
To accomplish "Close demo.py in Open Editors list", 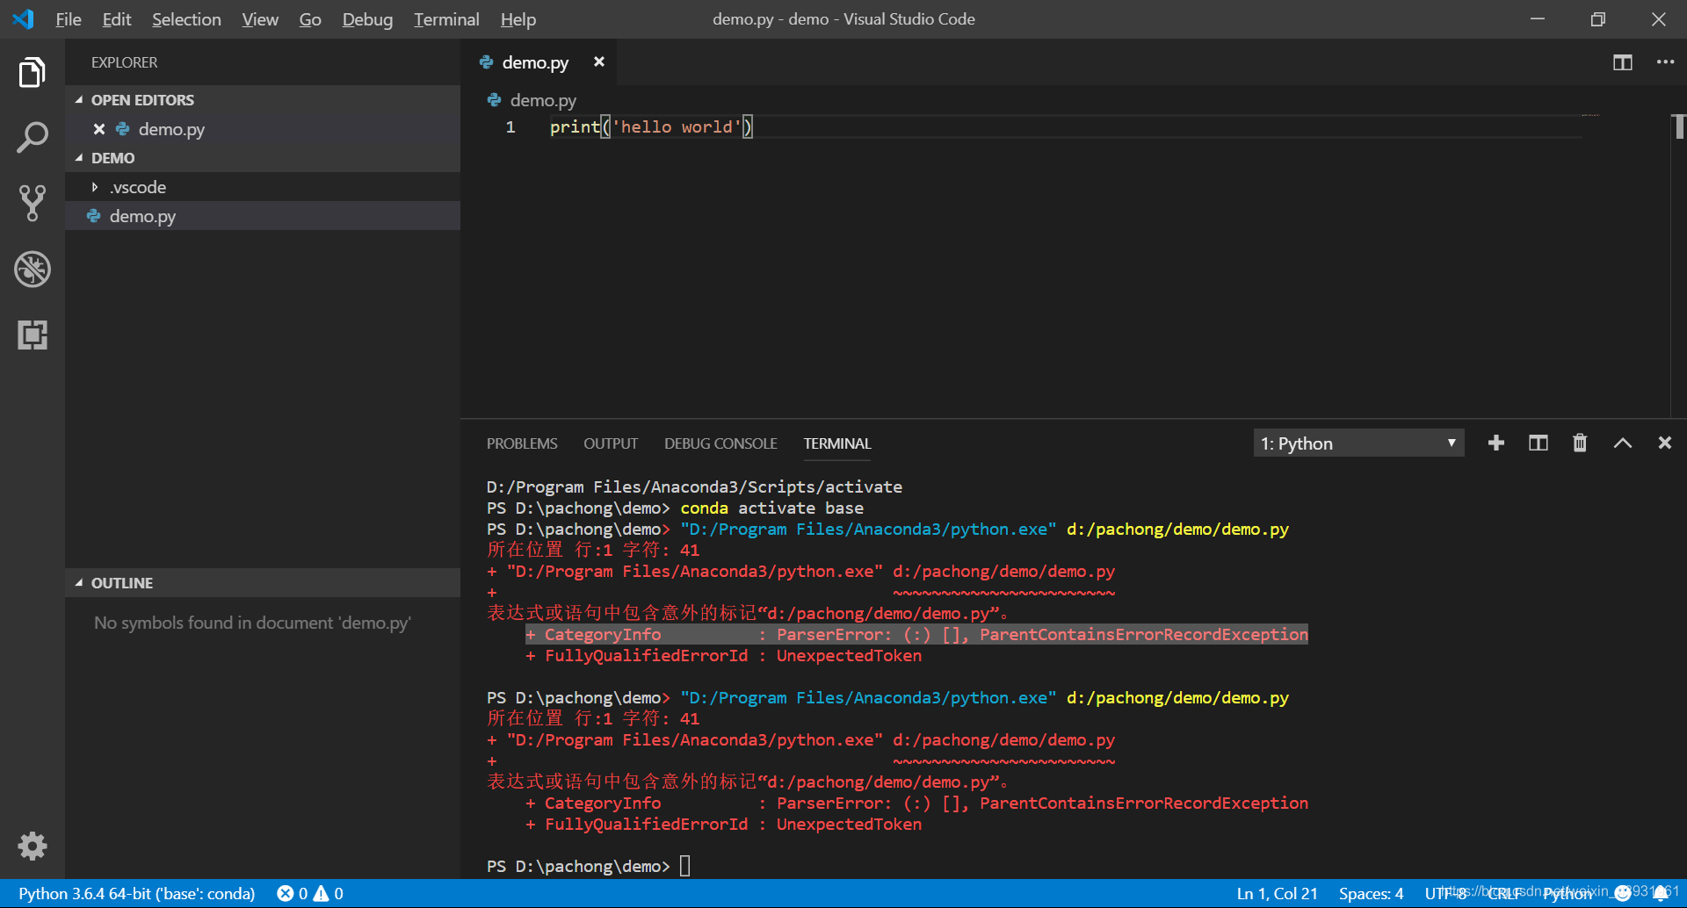I will (99, 129).
